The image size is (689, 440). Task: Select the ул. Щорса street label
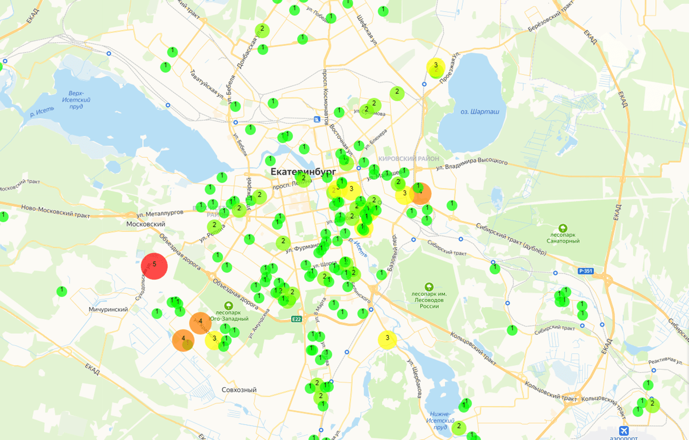325,264
